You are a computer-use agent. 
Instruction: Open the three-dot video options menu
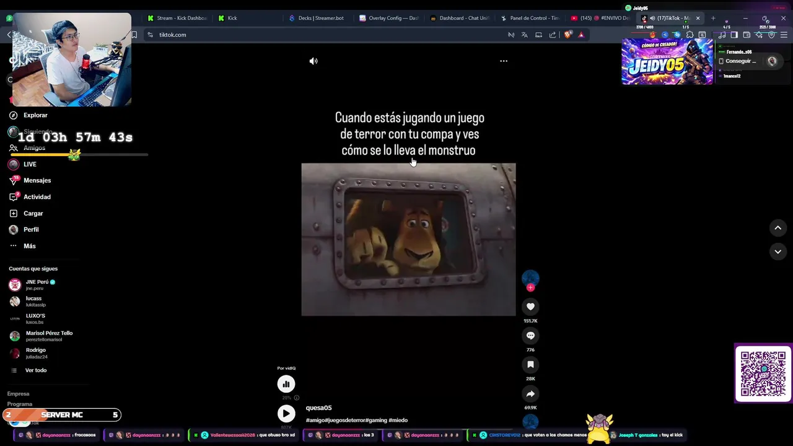[x=504, y=61]
